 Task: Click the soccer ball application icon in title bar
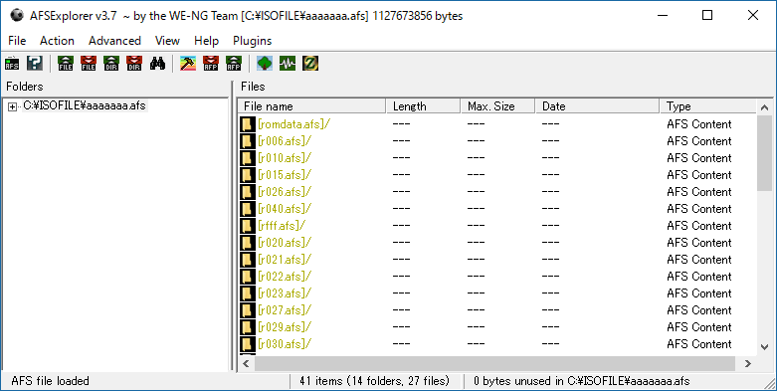click(17, 15)
